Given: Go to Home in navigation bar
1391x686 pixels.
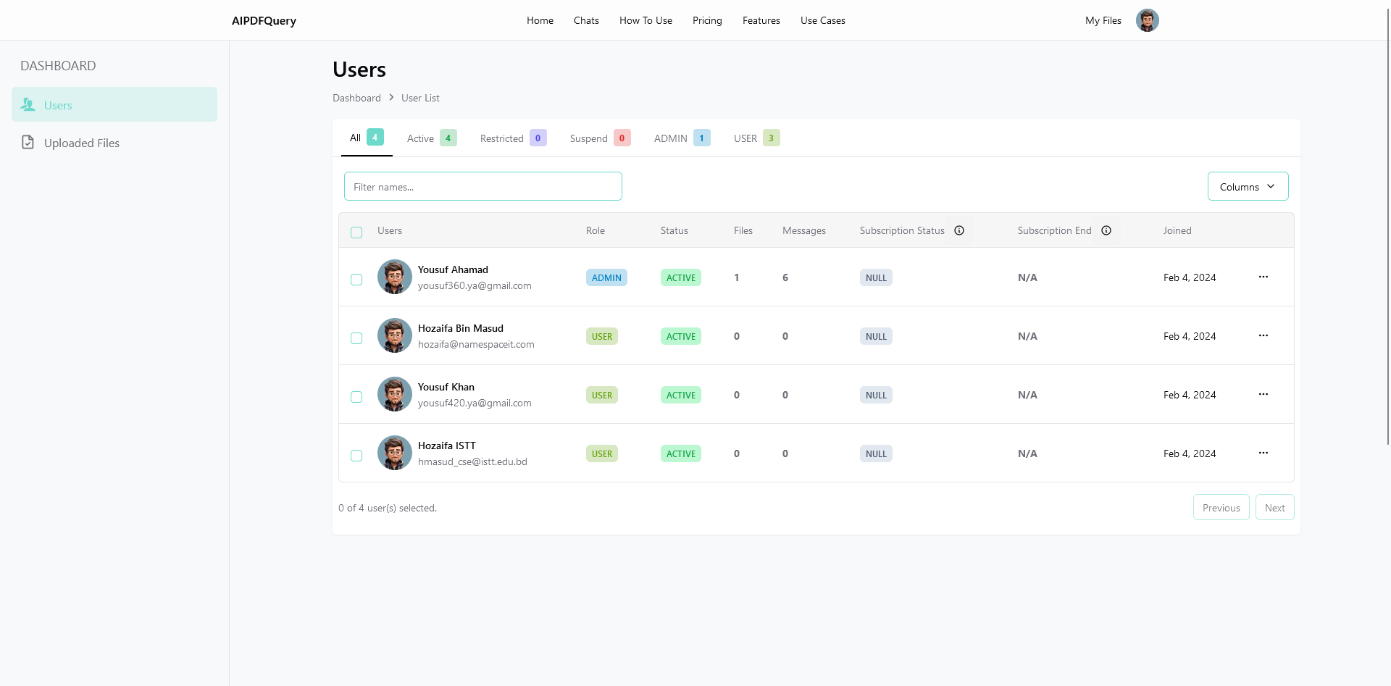Looking at the screenshot, I should (x=540, y=20).
